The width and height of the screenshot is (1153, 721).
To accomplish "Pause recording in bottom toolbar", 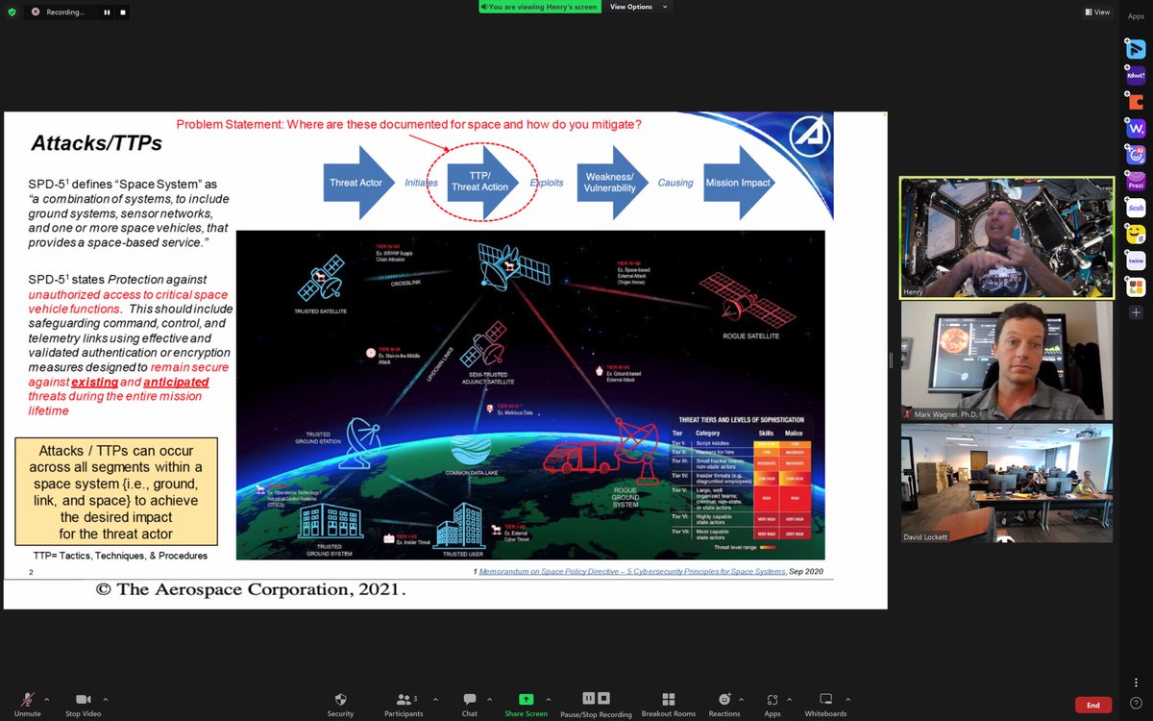I will (588, 698).
